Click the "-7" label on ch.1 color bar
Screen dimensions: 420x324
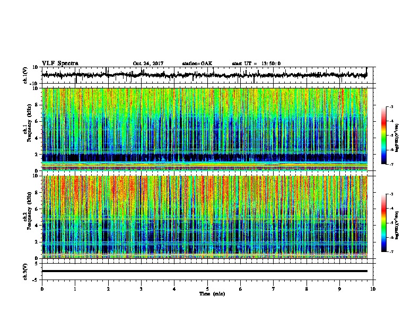pyautogui.click(x=391, y=164)
